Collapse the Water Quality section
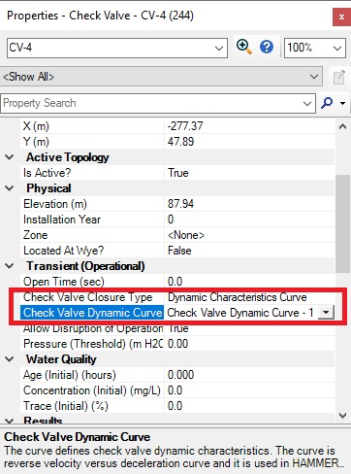Screen dimensions: 351x474 click(x=10, y=359)
